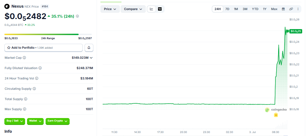The image size is (306, 136).
Task: Click the 24h Range progress bar
Action: 48,35
